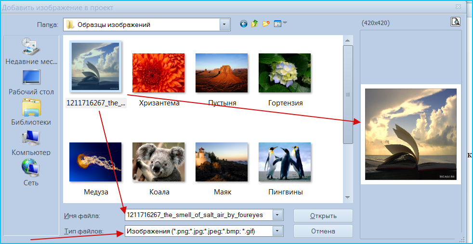The image size is (473, 244).
Task: Expand the Папка folder dropdown
Action: (x=225, y=25)
